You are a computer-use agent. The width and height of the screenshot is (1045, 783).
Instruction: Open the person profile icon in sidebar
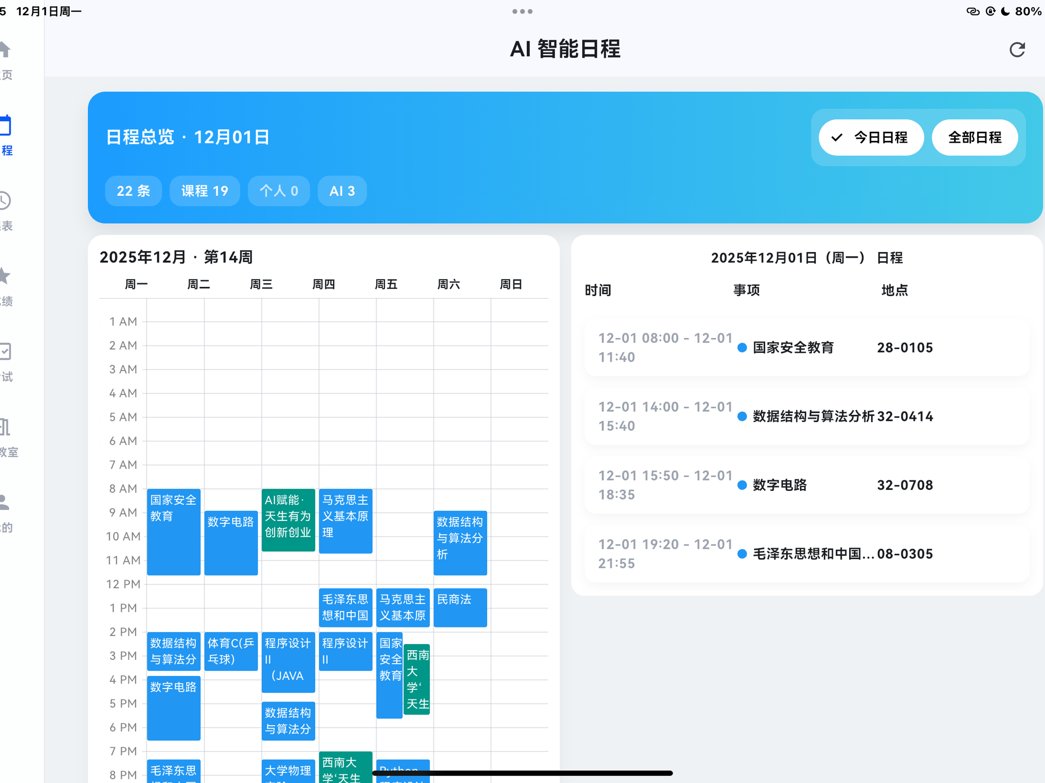(5, 502)
